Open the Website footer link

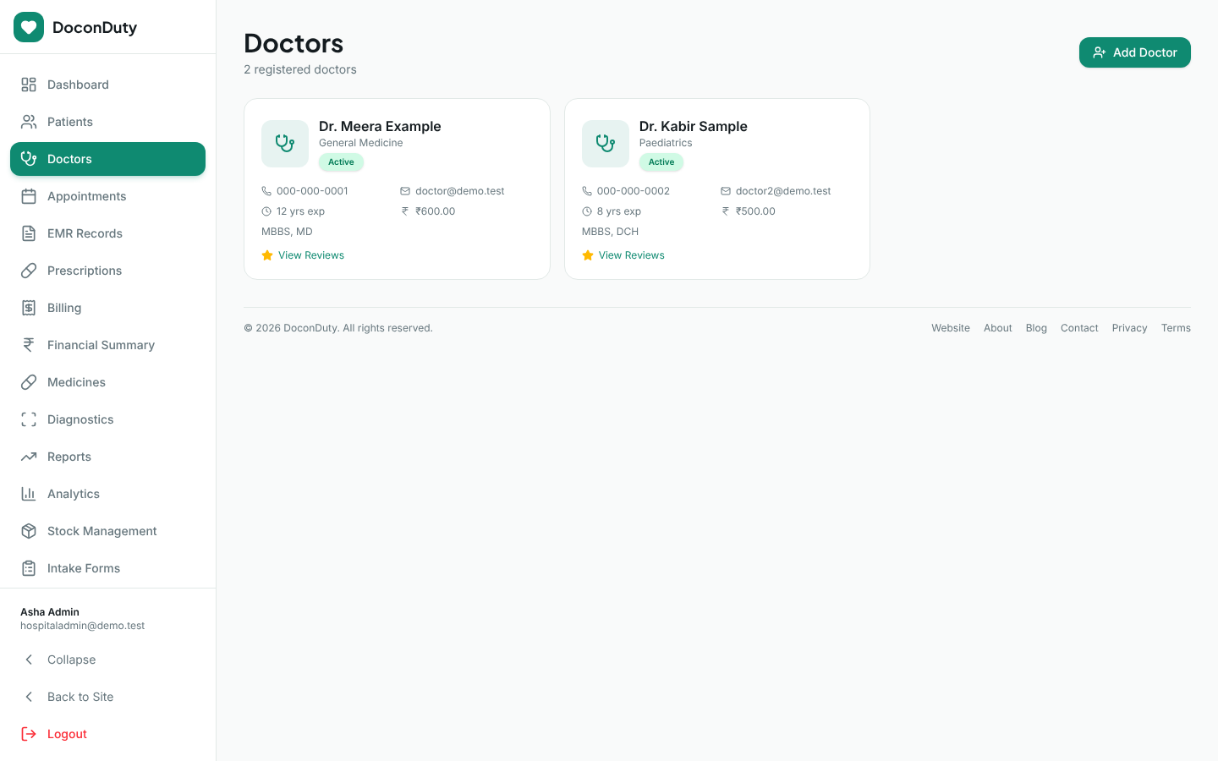[x=951, y=328]
